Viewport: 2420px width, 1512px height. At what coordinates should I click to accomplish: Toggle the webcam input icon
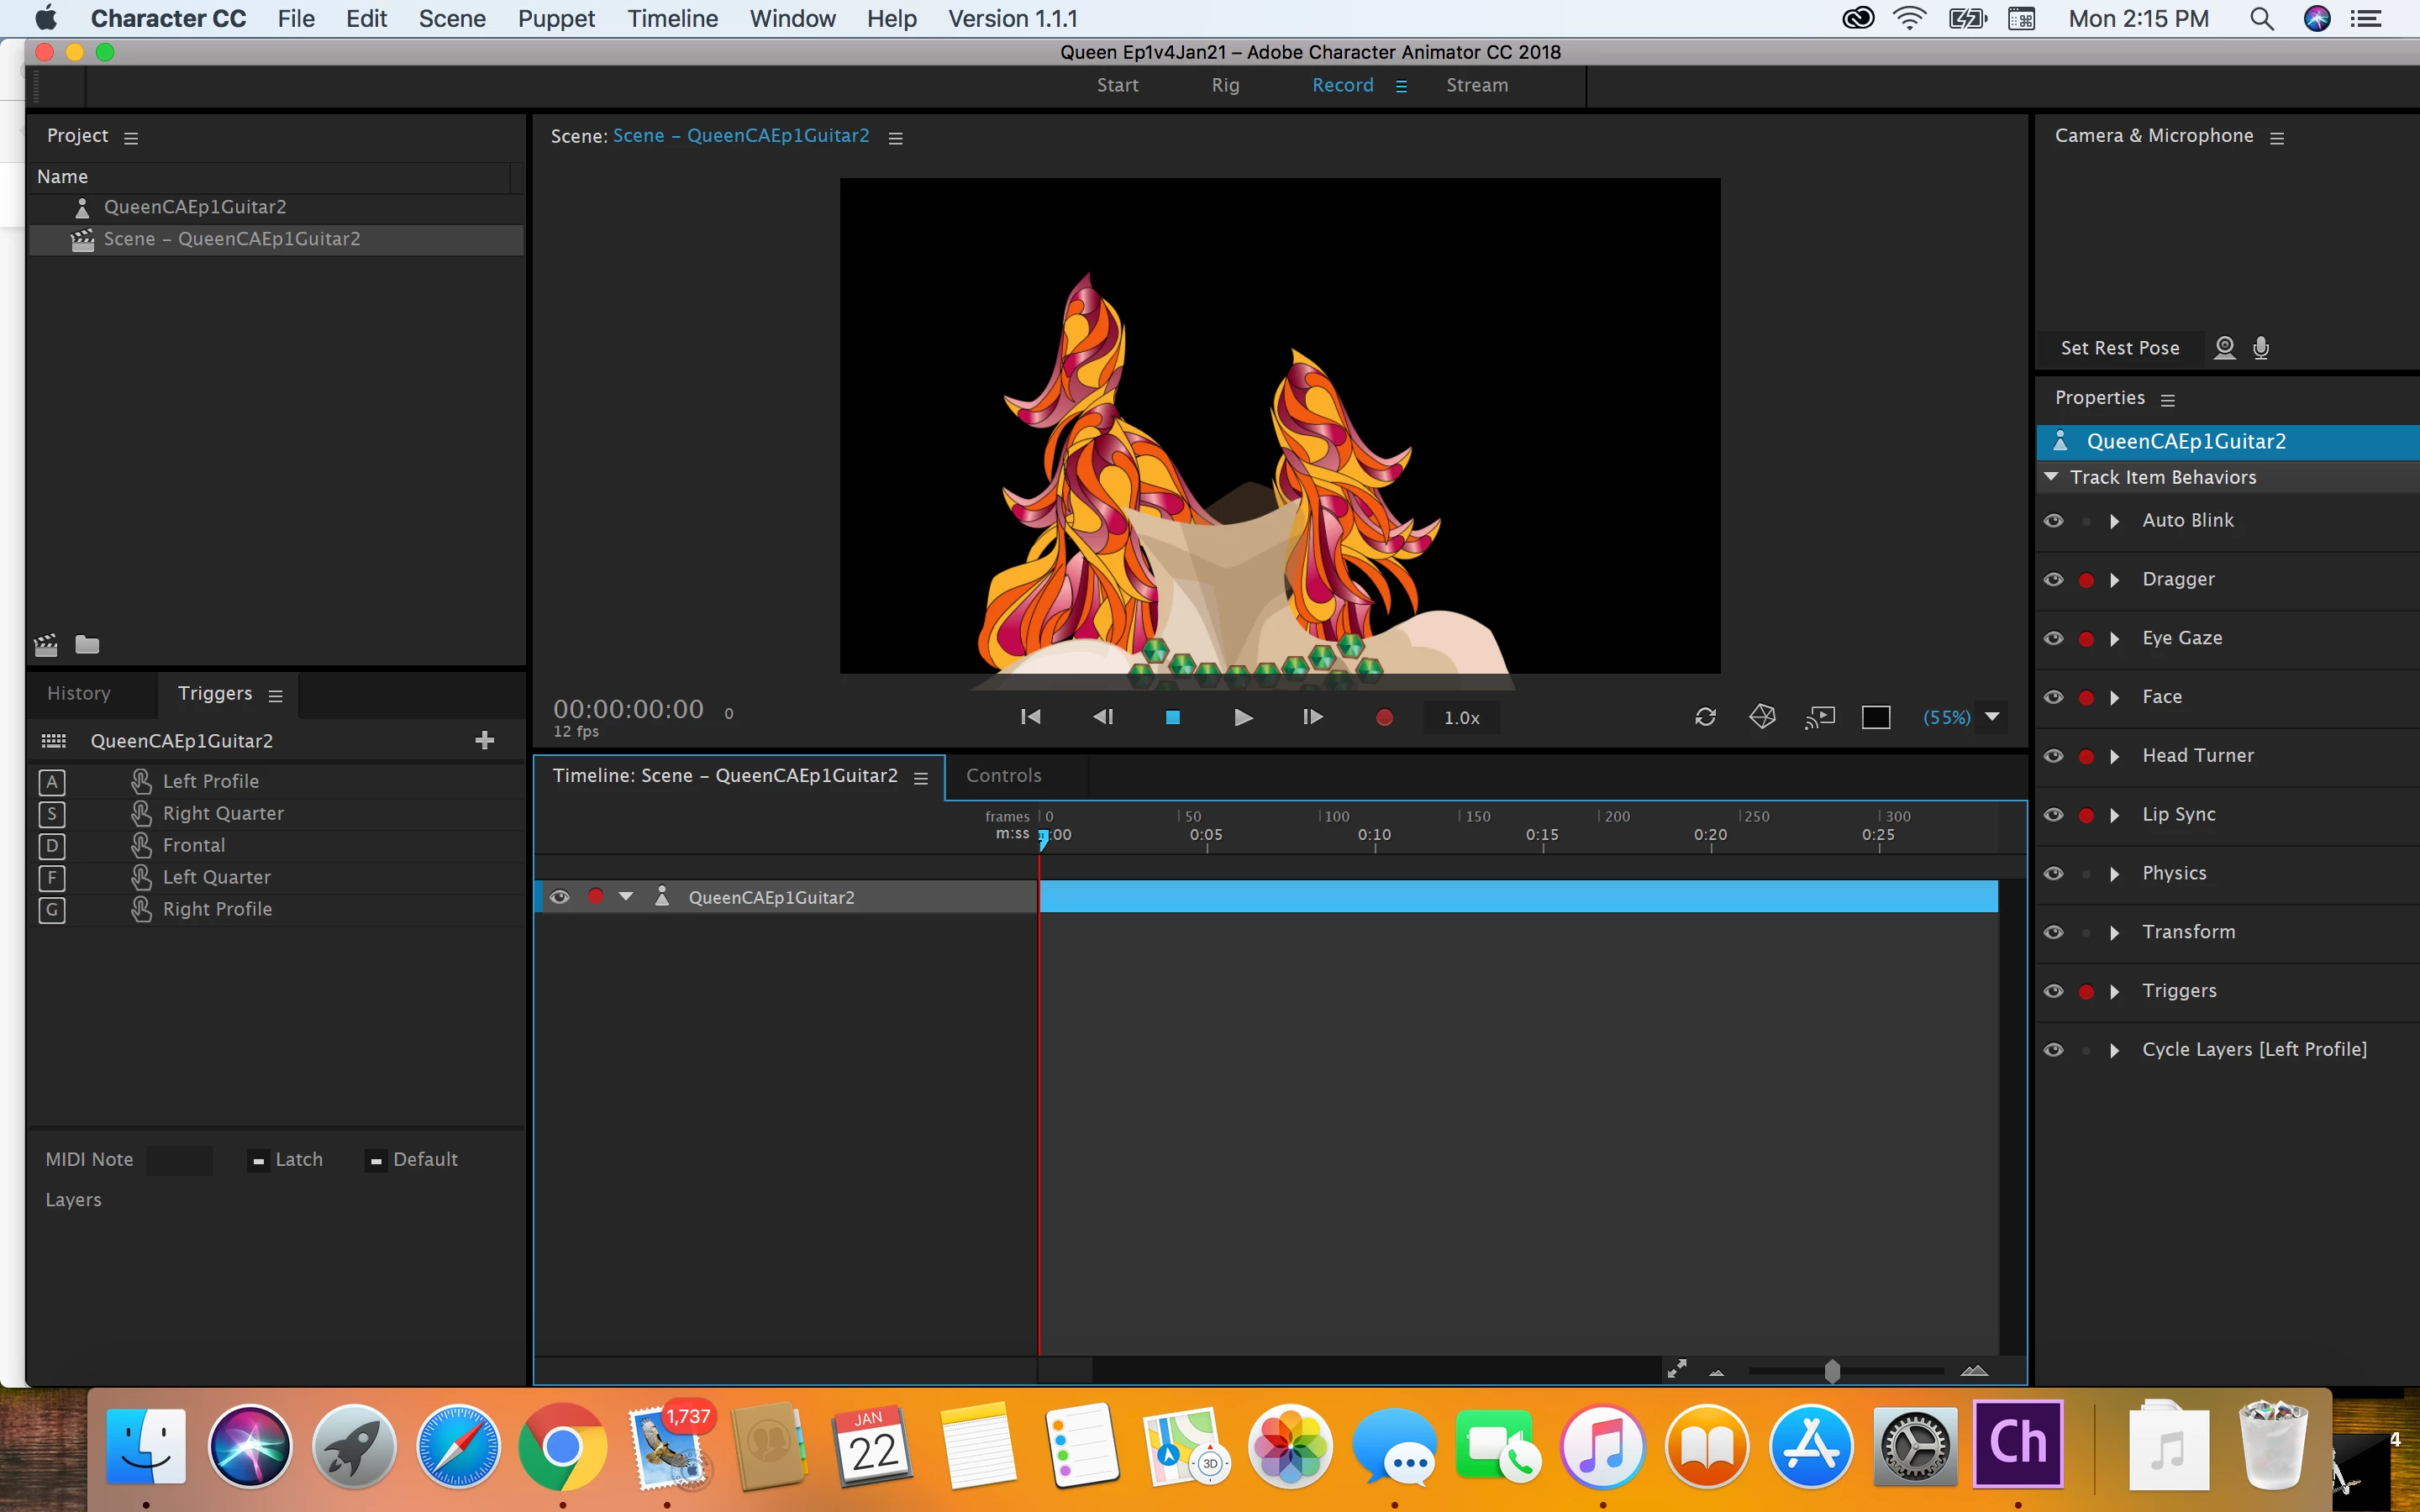click(2224, 347)
